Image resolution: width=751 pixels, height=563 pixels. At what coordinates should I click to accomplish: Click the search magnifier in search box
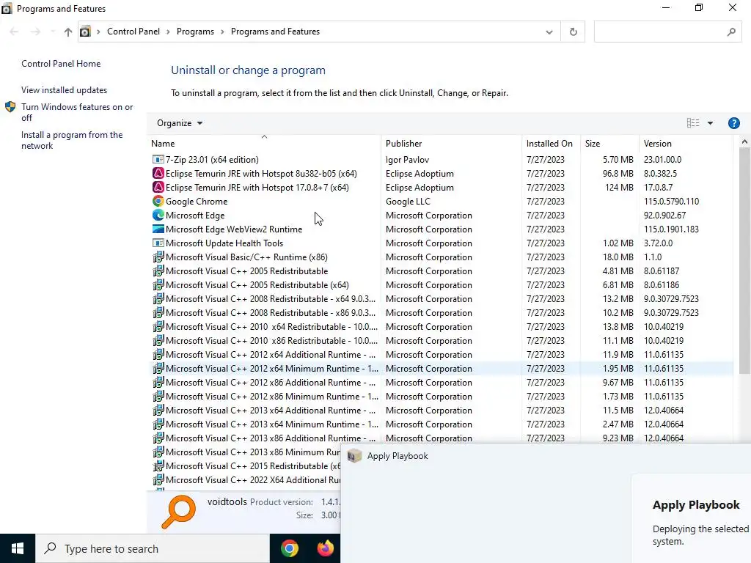click(731, 32)
